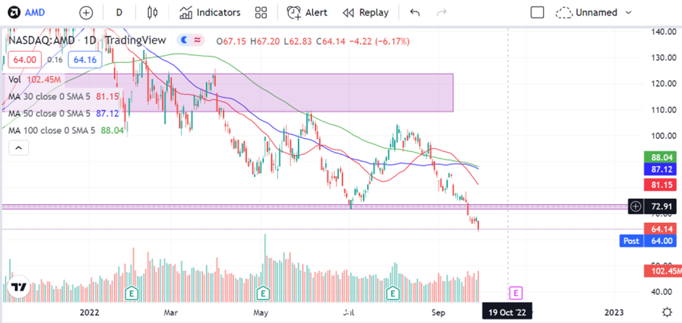Open the Indicators panel
682x323 pixels.
(x=210, y=12)
